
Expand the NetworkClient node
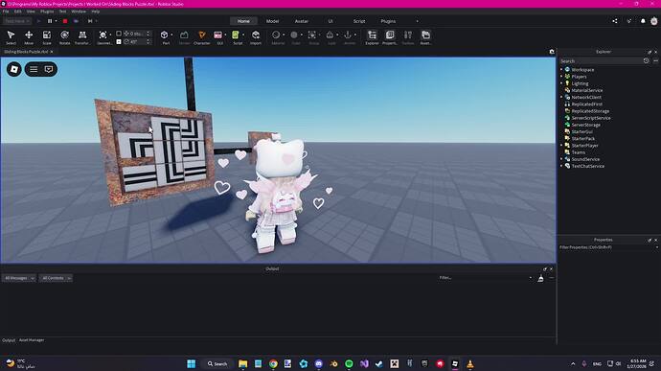tap(561, 97)
